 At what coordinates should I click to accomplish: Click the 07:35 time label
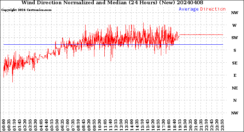coord(73,125)
